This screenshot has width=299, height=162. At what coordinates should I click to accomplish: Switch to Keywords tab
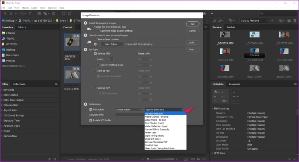(x=234, y=84)
